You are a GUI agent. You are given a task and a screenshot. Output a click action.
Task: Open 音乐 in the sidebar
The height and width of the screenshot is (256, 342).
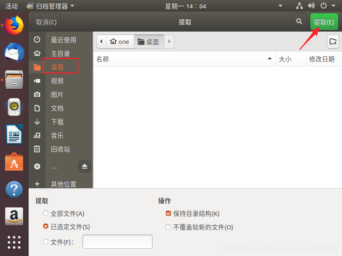pyautogui.click(x=57, y=136)
